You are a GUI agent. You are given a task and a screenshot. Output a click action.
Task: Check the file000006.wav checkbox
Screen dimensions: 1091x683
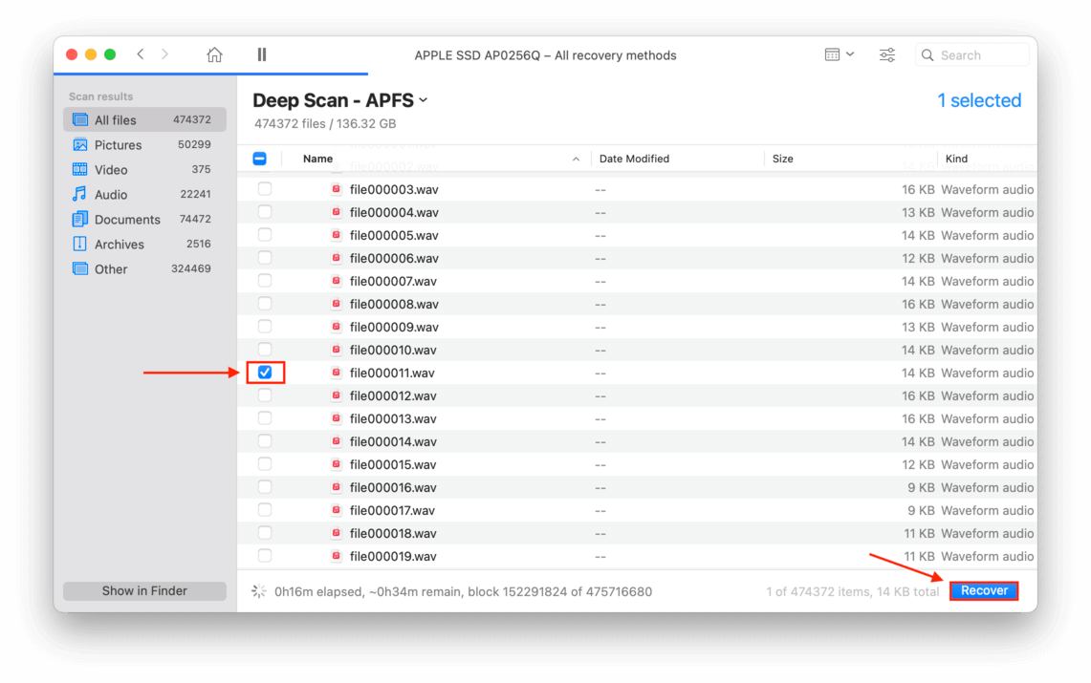click(265, 258)
